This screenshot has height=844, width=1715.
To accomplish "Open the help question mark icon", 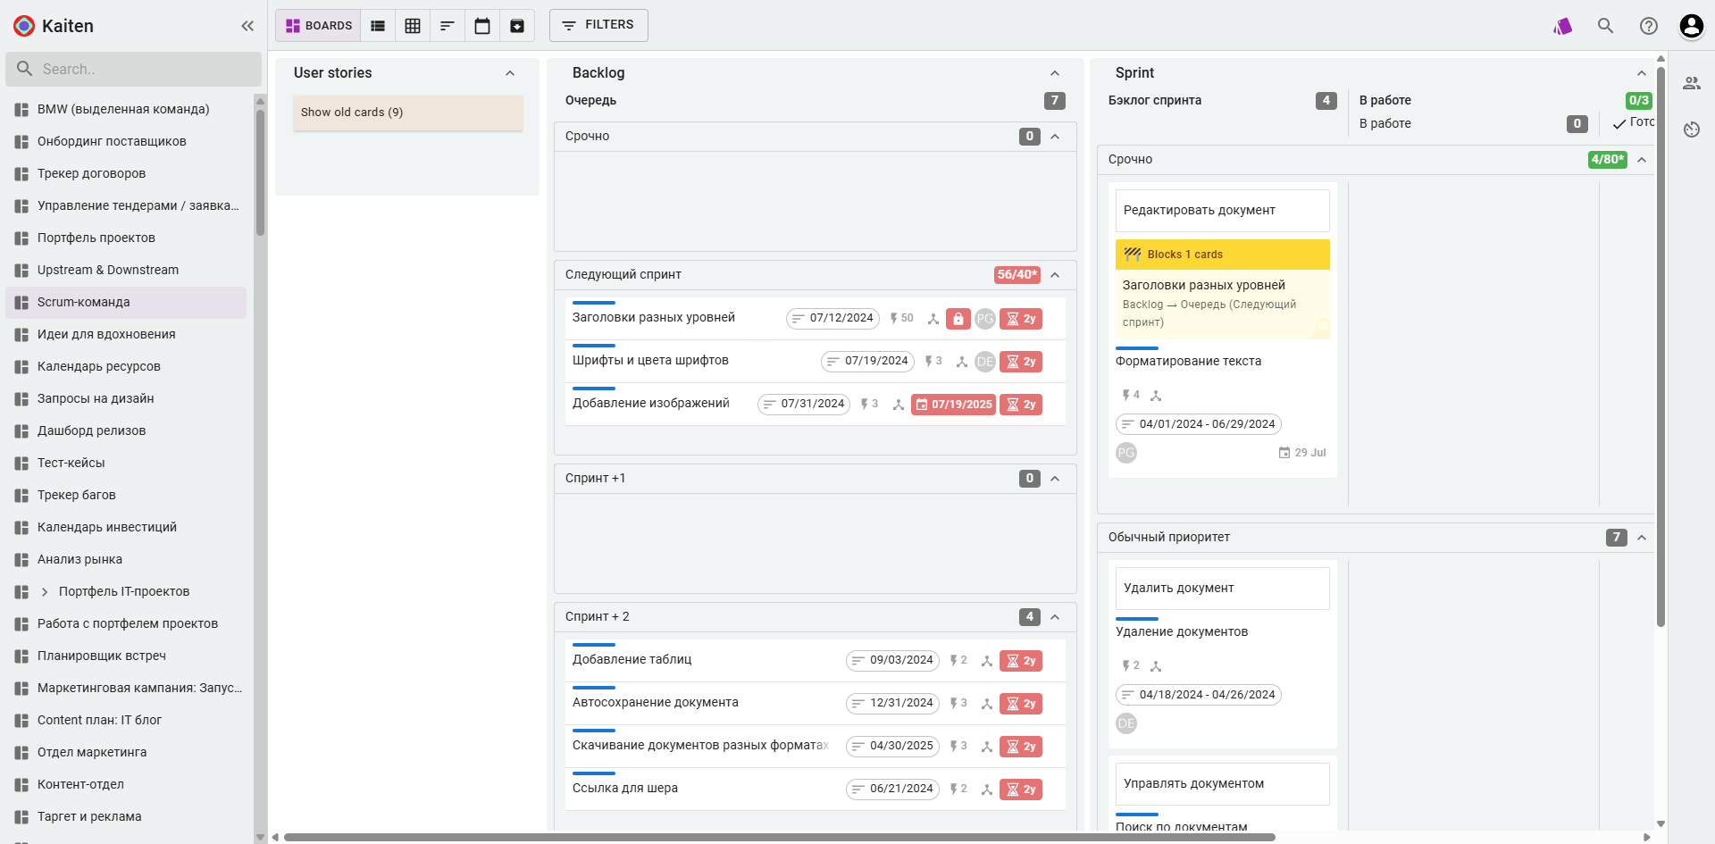I will [x=1648, y=26].
